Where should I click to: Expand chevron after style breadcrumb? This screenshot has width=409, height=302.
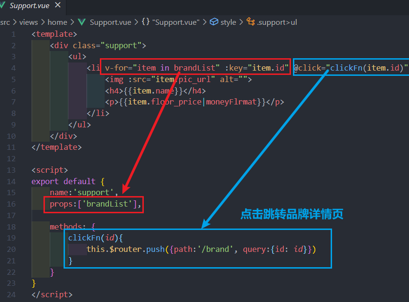241,22
